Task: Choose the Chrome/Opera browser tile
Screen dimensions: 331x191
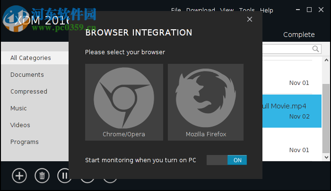Action: point(124,102)
